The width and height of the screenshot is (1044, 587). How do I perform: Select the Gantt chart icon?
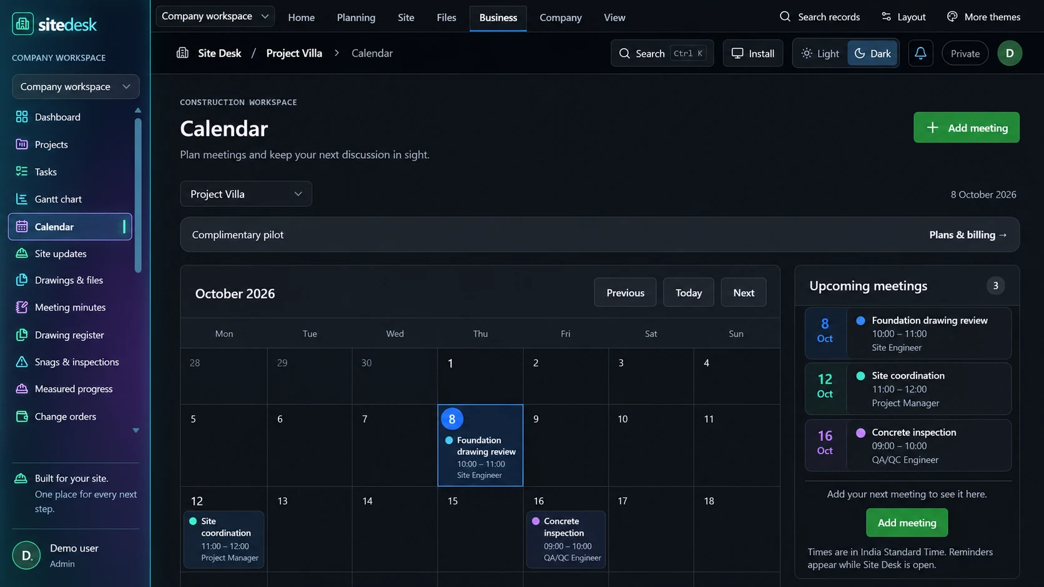22,199
